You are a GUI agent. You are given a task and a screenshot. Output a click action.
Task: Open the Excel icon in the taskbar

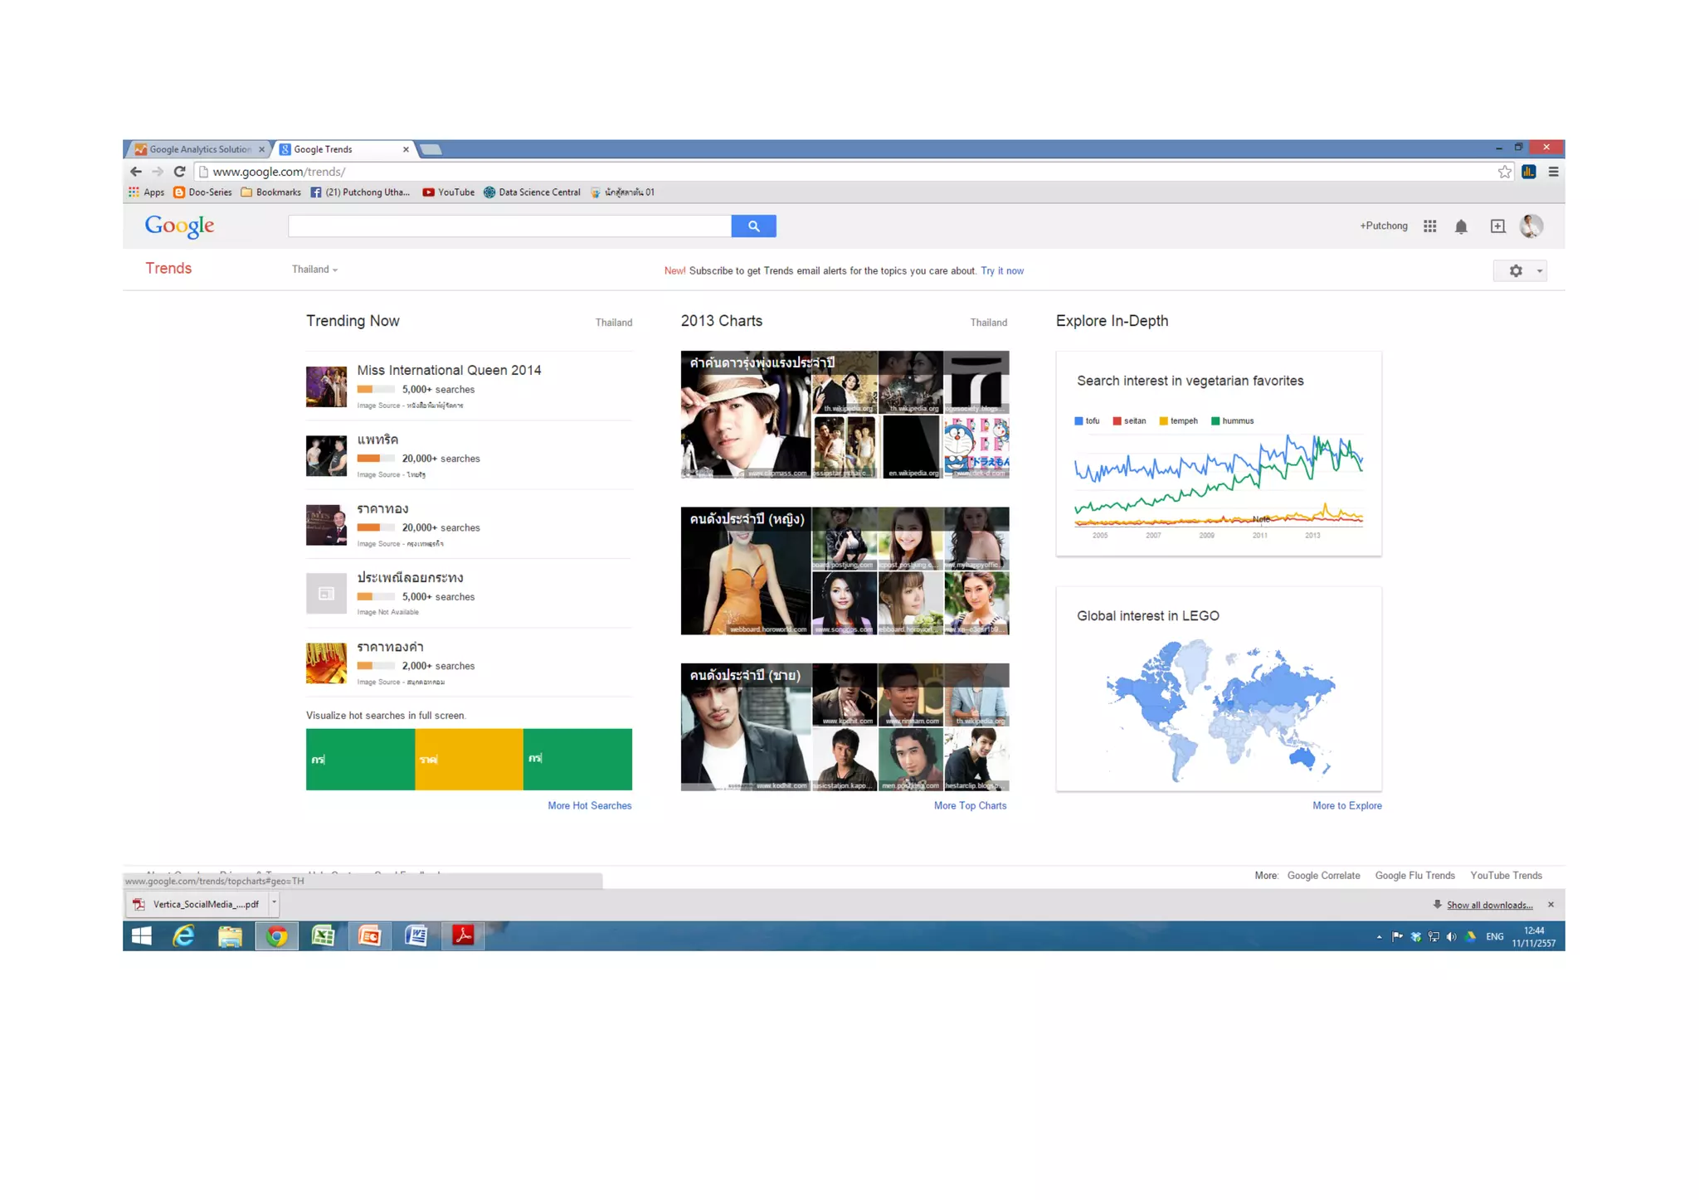click(x=323, y=936)
